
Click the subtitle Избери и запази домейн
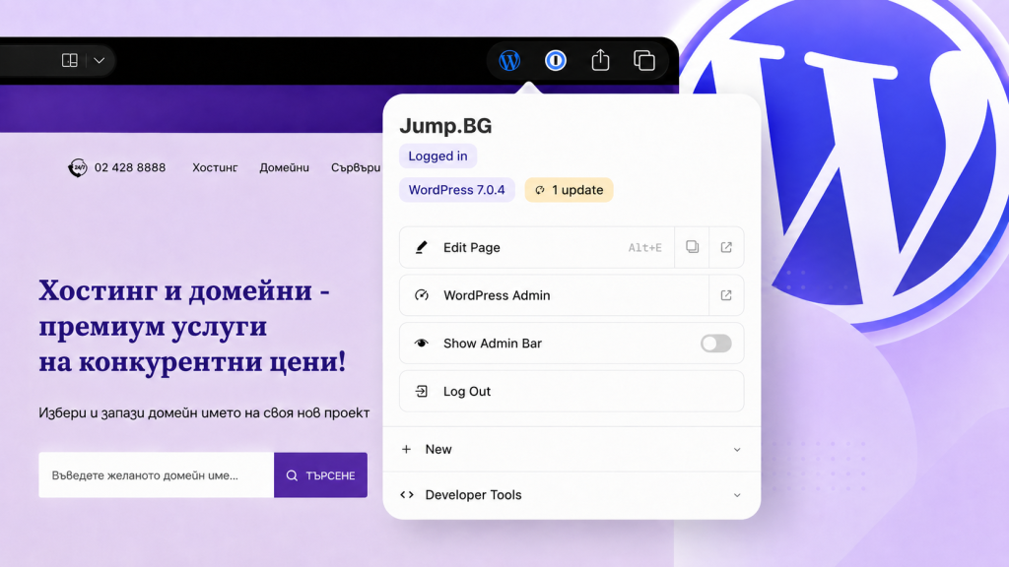[204, 412]
